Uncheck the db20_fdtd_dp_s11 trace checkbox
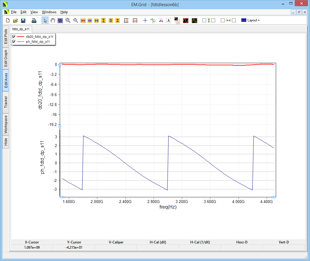The height and width of the screenshot is (261, 310). click(x=14, y=37)
